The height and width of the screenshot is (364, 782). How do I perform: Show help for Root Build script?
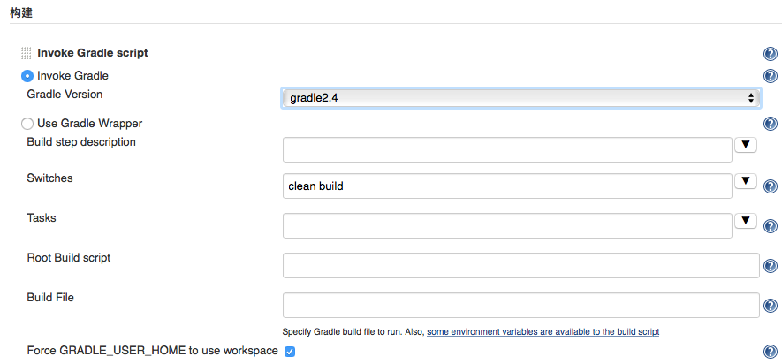tap(770, 266)
